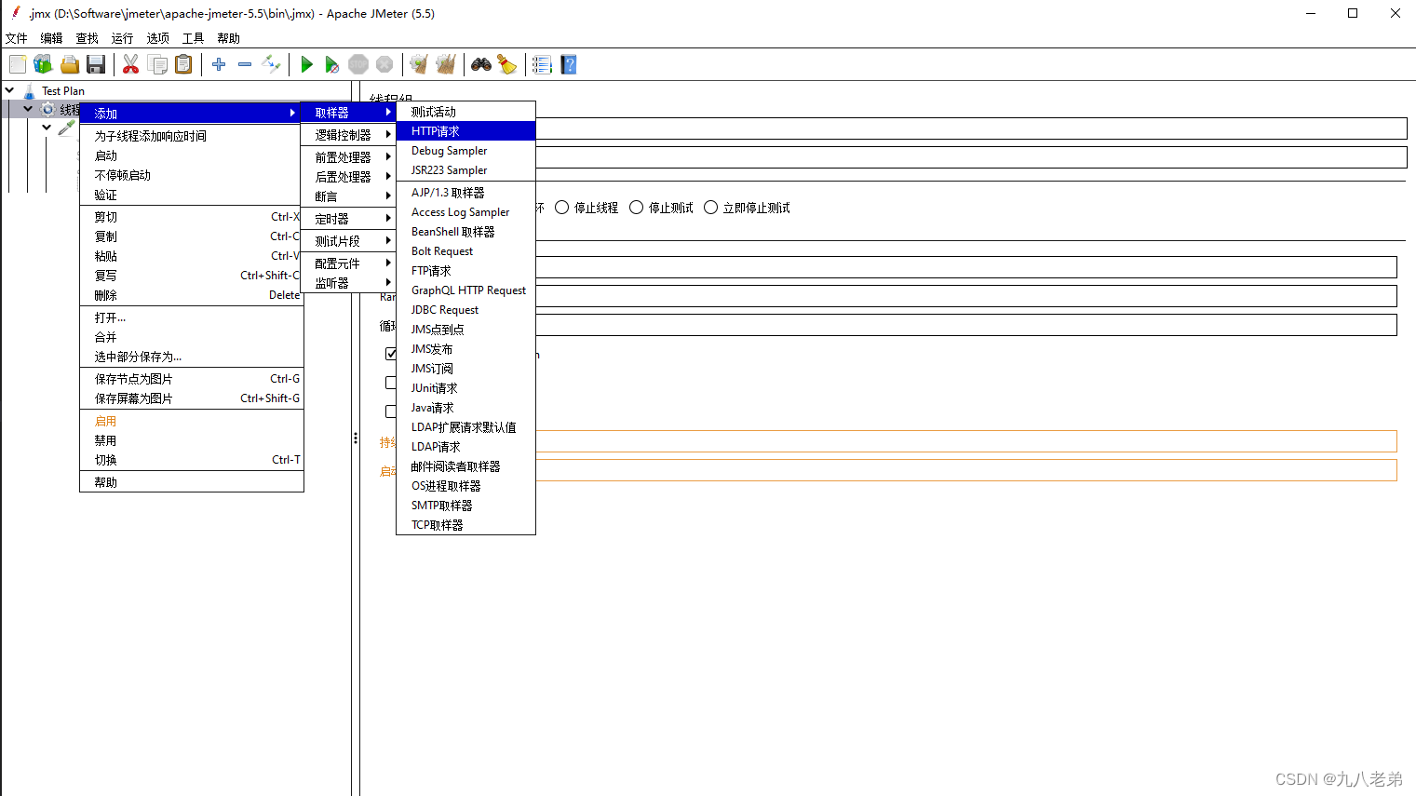Open the 断言 submenu
The width and height of the screenshot is (1416, 796).
tap(348, 196)
